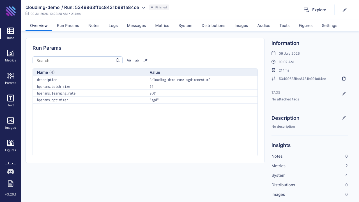The height and width of the screenshot is (202, 359).
Task: Select the hparams.batch_size row
Action: click(145, 86)
